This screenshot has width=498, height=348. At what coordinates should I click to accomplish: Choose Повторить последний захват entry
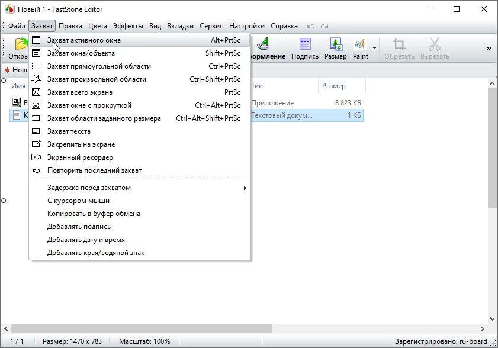140,170
